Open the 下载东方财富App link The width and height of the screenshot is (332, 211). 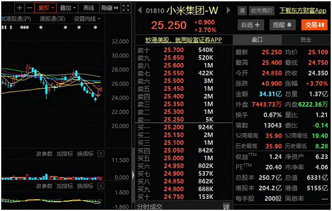tap(303, 11)
